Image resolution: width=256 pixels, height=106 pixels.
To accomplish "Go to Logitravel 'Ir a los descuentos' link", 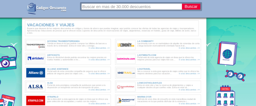I will [x=189, y=73].
